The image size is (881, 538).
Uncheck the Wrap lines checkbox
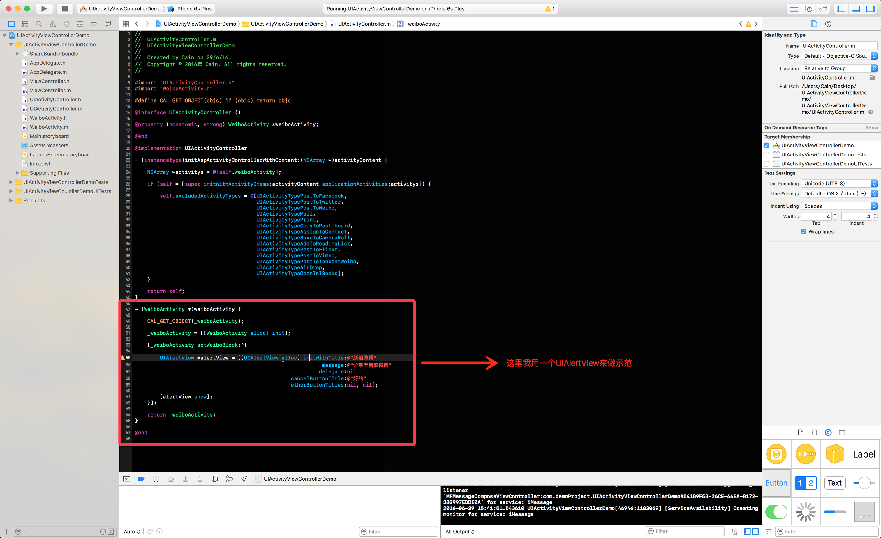804,232
